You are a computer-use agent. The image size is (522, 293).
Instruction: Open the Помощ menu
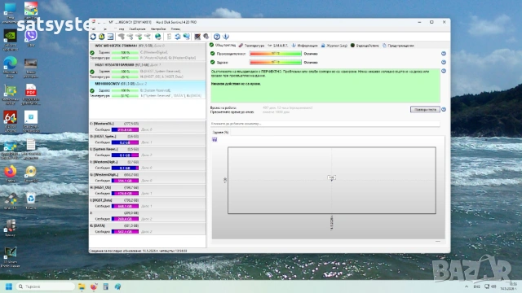[x=175, y=29]
